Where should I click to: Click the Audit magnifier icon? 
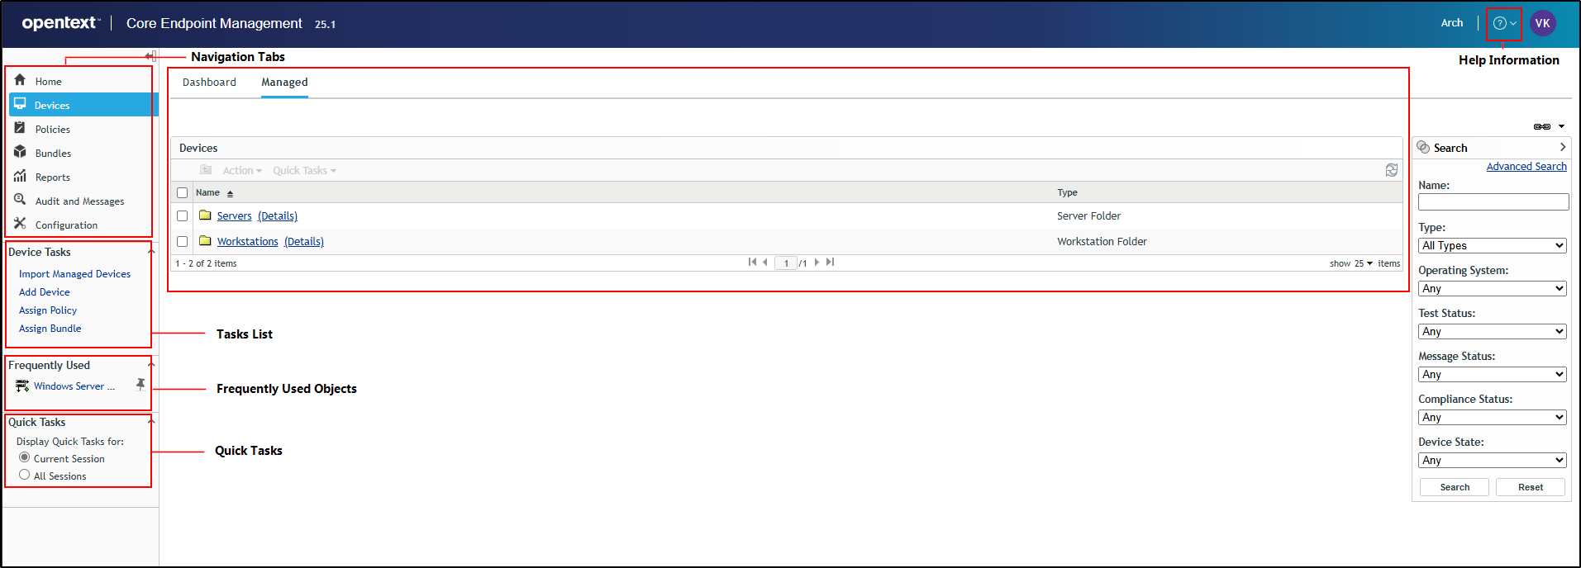point(20,200)
